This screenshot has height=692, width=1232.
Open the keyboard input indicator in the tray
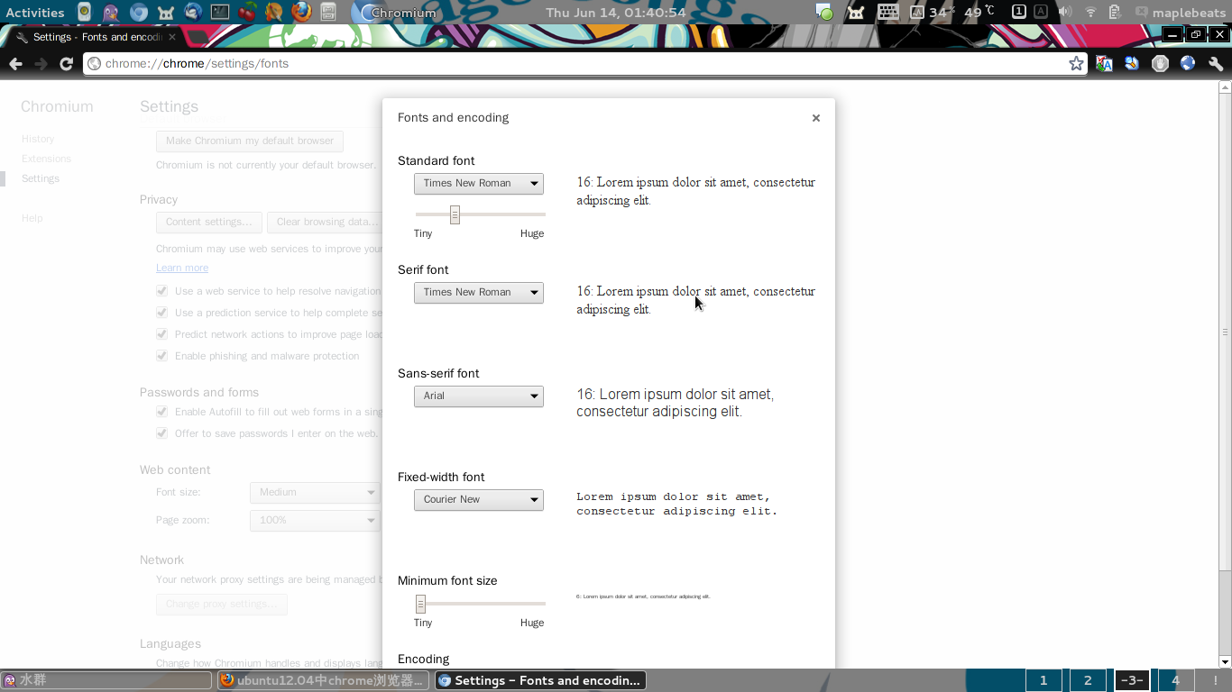click(x=887, y=12)
